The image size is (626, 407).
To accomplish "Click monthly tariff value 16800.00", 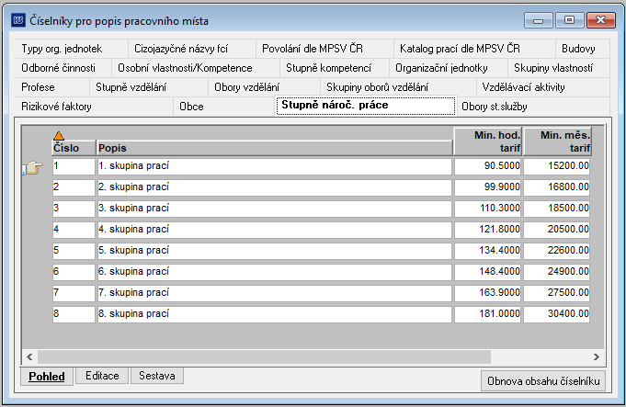I will (x=556, y=187).
